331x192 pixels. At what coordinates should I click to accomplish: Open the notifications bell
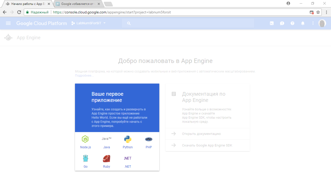[303, 23]
